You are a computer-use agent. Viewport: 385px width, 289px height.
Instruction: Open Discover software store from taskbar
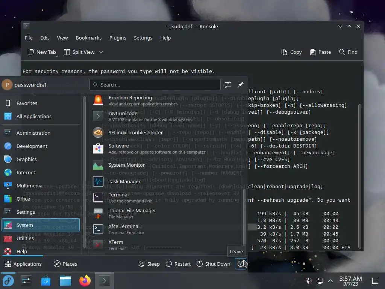coord(46,281)
